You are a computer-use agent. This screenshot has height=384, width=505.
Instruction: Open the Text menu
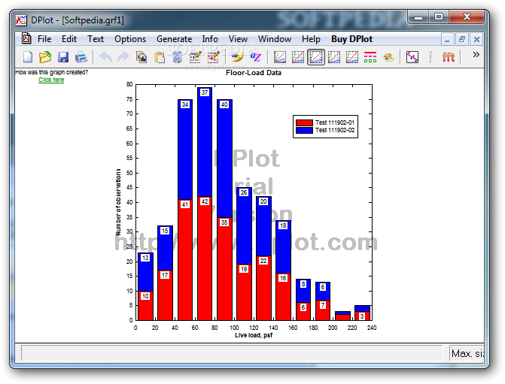(x=96, y=39)
